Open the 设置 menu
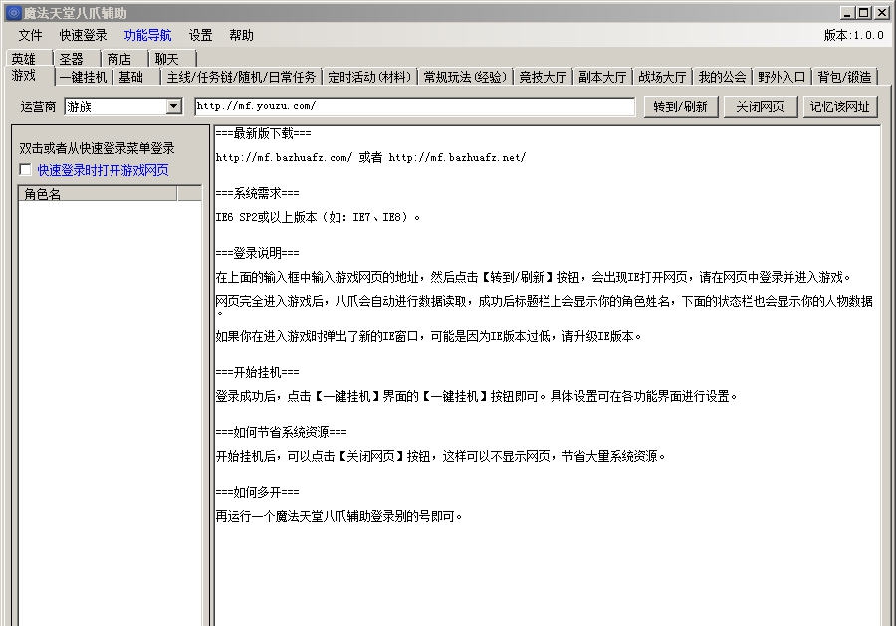This screenshot has height=626, width=896. 199,34
